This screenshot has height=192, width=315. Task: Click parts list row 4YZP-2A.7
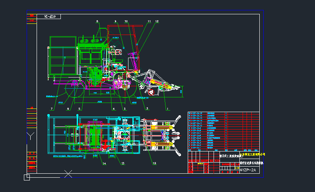pos(224,133)
